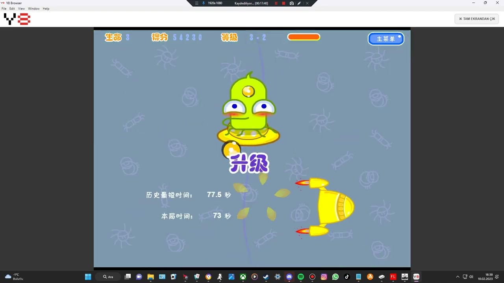Click the level indicator 3-2

pyautogui.click(x=258, y=37)
